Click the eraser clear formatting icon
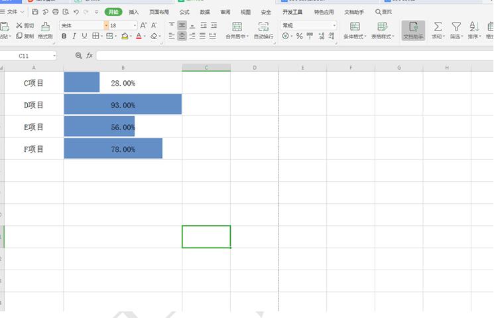Image resolution: width=502 pixels, height=318 pixels. coord(154,36)
